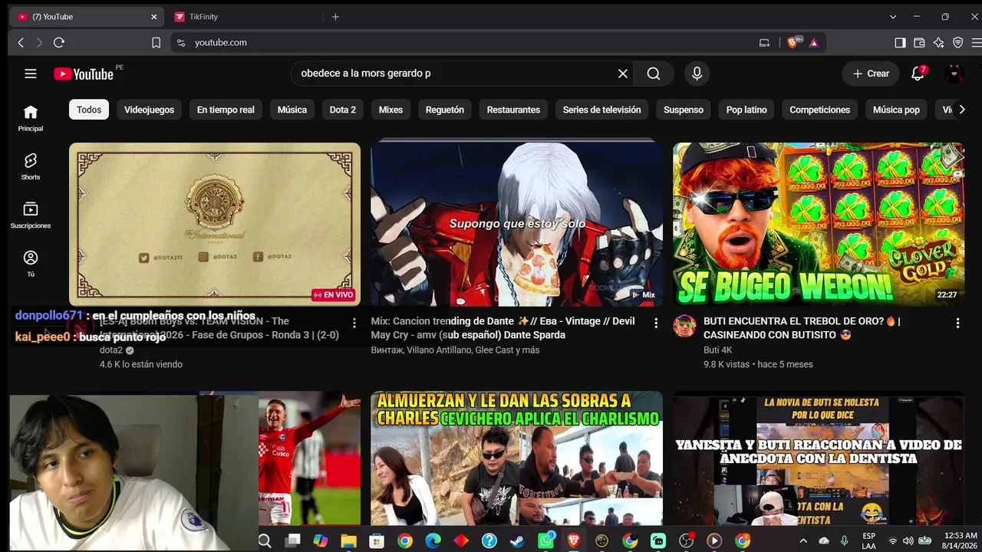This screenshot has height=552, width=982.
Task: Filter by Pop latino
Action: click(746, 110)
